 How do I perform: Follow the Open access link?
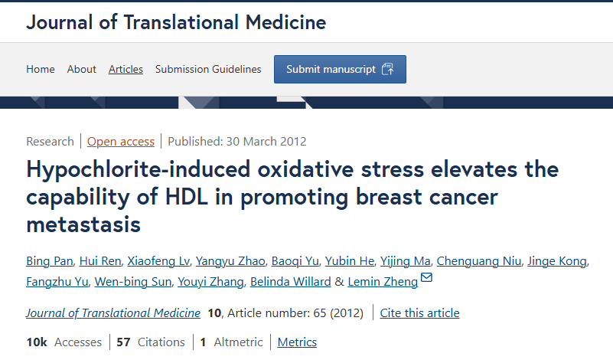121,141
